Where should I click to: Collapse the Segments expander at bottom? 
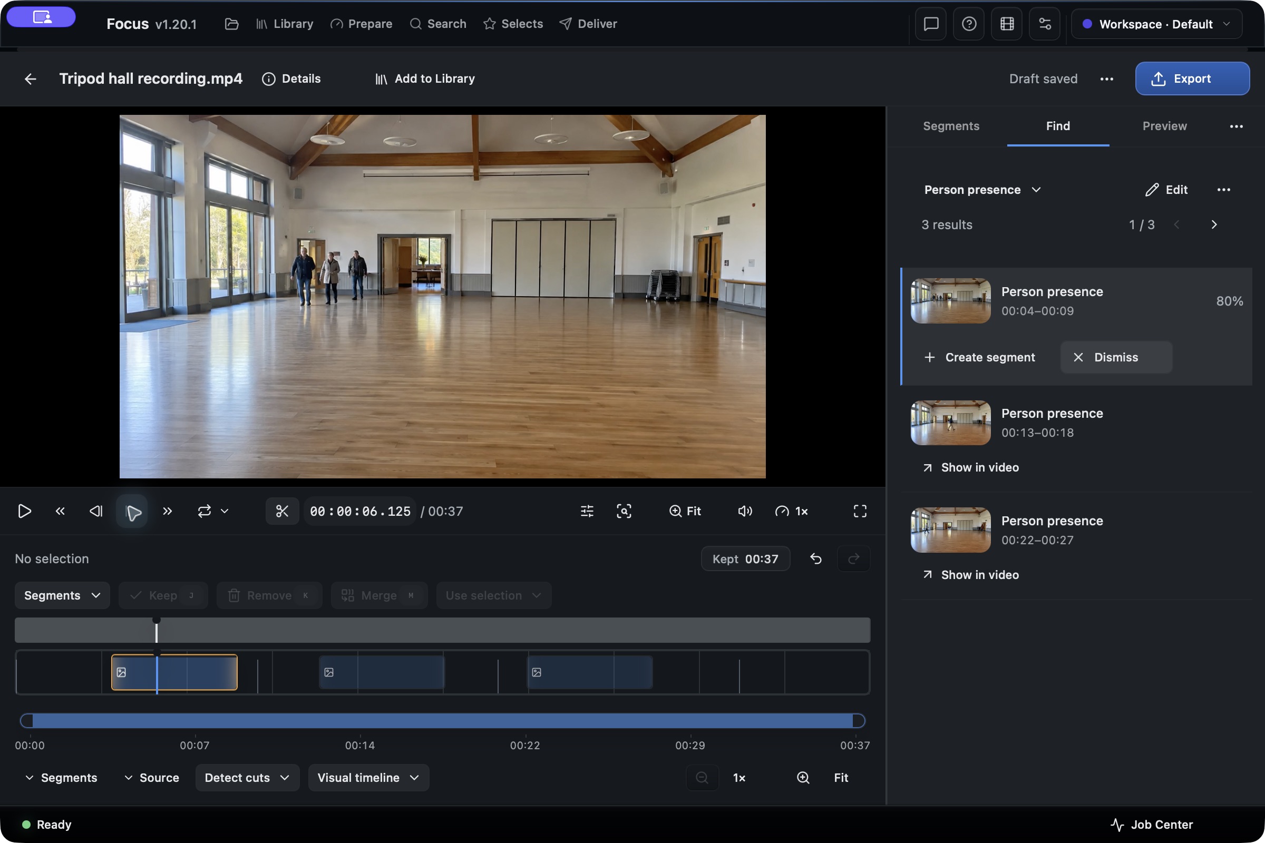(x=61, y=778)
